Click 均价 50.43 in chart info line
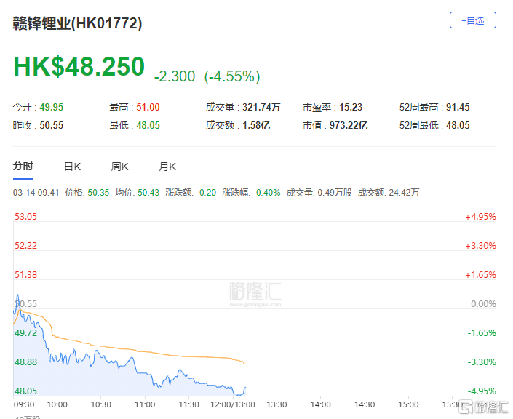The width and height of the screenshot is (513, 419). [137, 193]
